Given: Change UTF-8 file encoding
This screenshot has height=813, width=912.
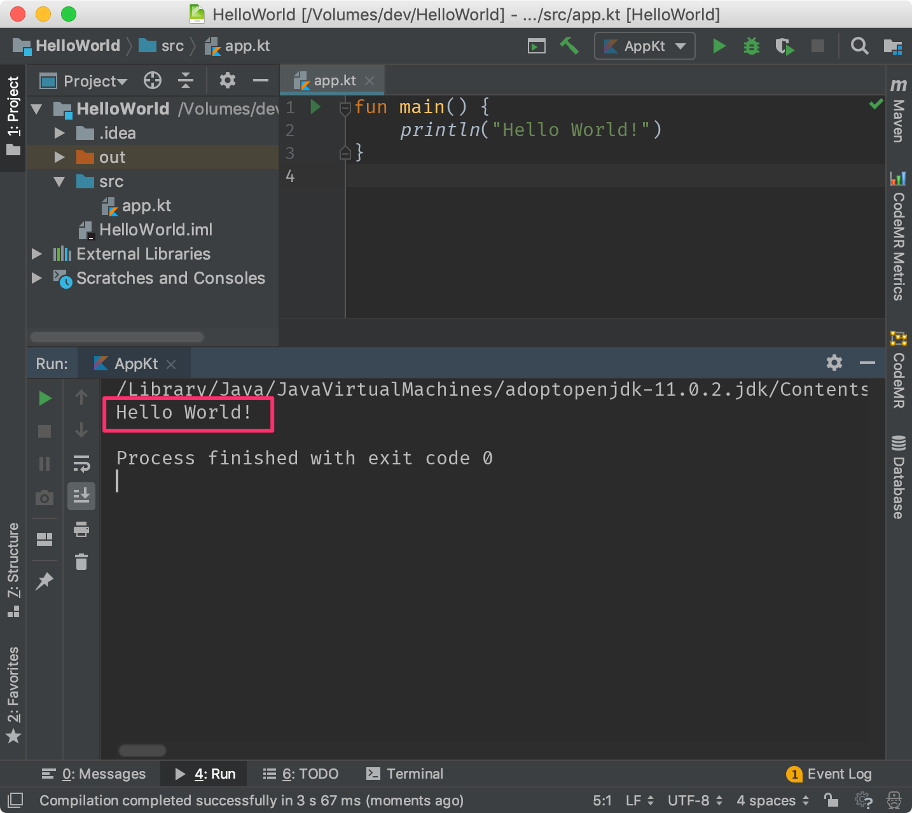Looking at the screenshot, I should [x=695, y=800].
